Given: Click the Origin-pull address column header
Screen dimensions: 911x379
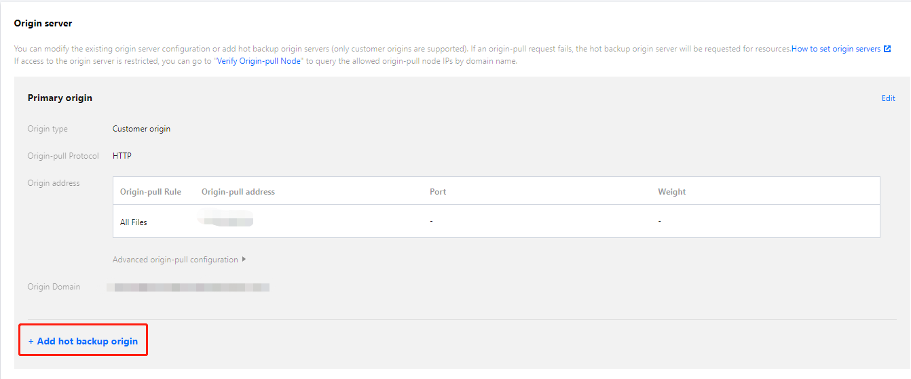Looking at the screenshot, I should coord(238,192).
